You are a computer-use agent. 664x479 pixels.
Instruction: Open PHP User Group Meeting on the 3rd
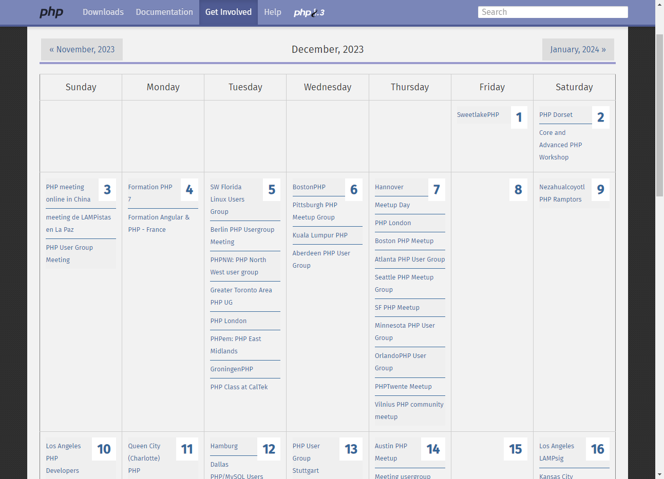coord(69,254)
